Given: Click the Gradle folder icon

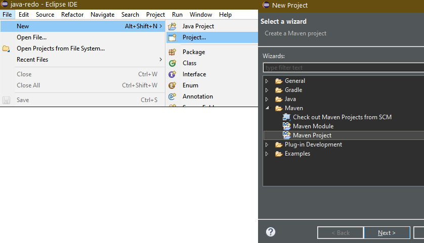Looking at the screenshot, I should (x=279, y=90).
